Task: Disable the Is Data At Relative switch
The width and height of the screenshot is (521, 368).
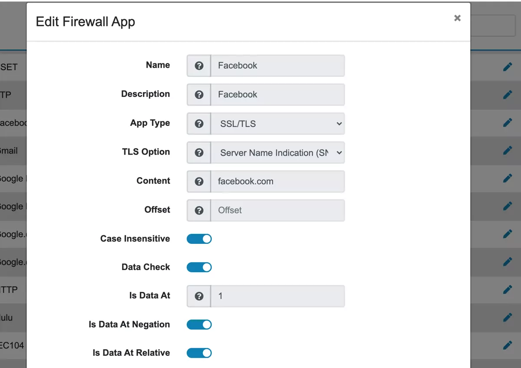Action: click(x=199, y=353)
